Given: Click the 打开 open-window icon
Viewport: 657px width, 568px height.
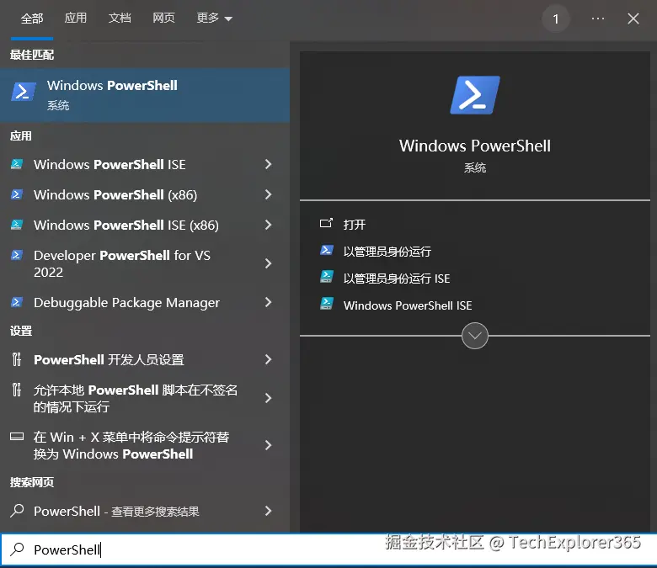Looking at the screenshot, I should tap(326, 224).
